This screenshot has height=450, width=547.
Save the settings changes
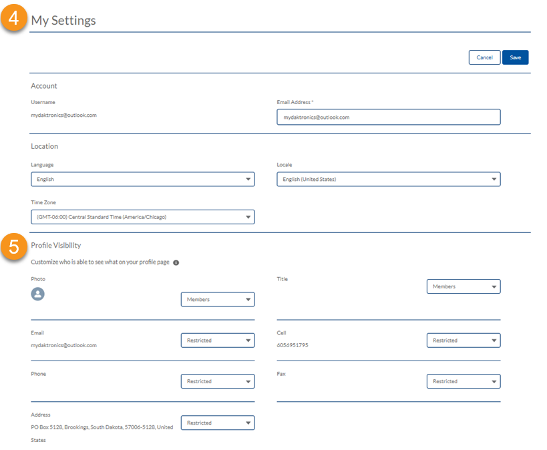515,57
